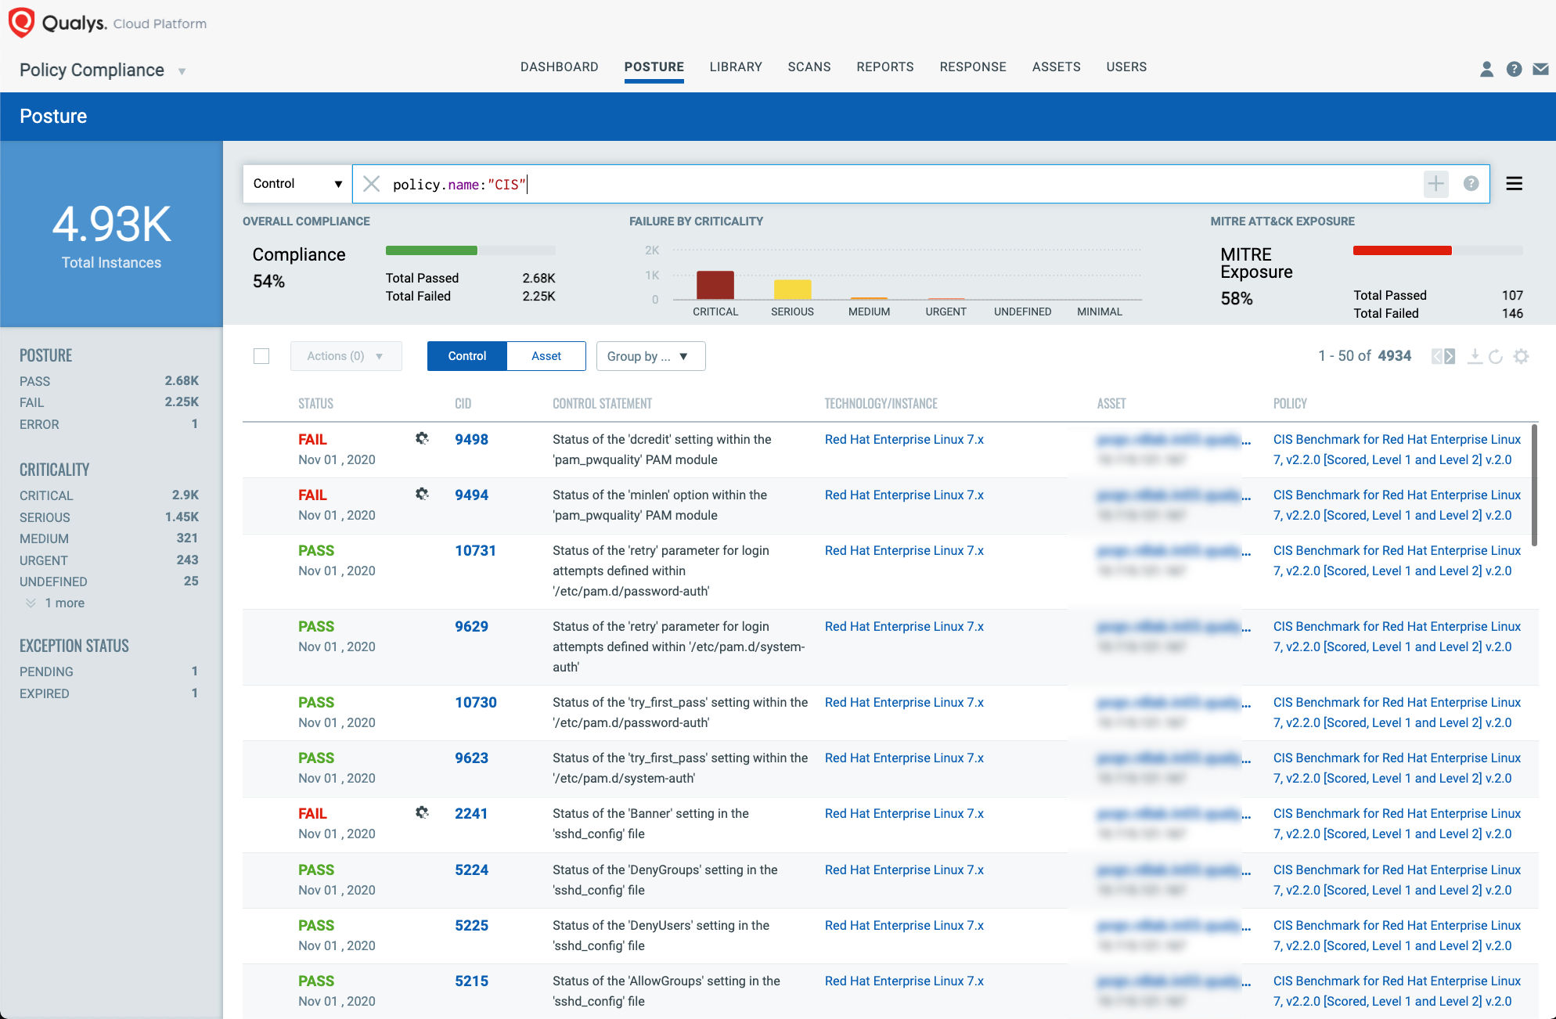Click the CONTROL STATEMENT column header
1556x1019 pixels.
(602, 404)
